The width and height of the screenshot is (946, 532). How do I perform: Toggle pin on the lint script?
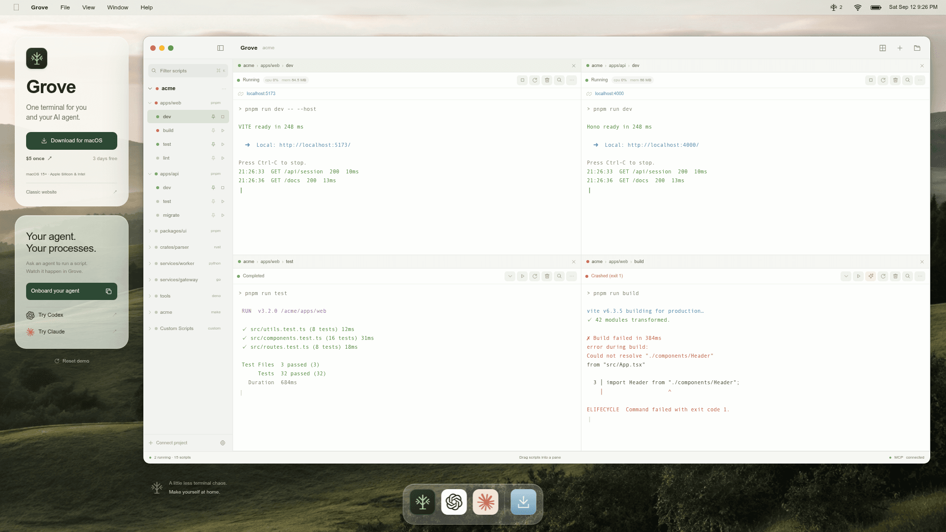(x=213, y=158)
